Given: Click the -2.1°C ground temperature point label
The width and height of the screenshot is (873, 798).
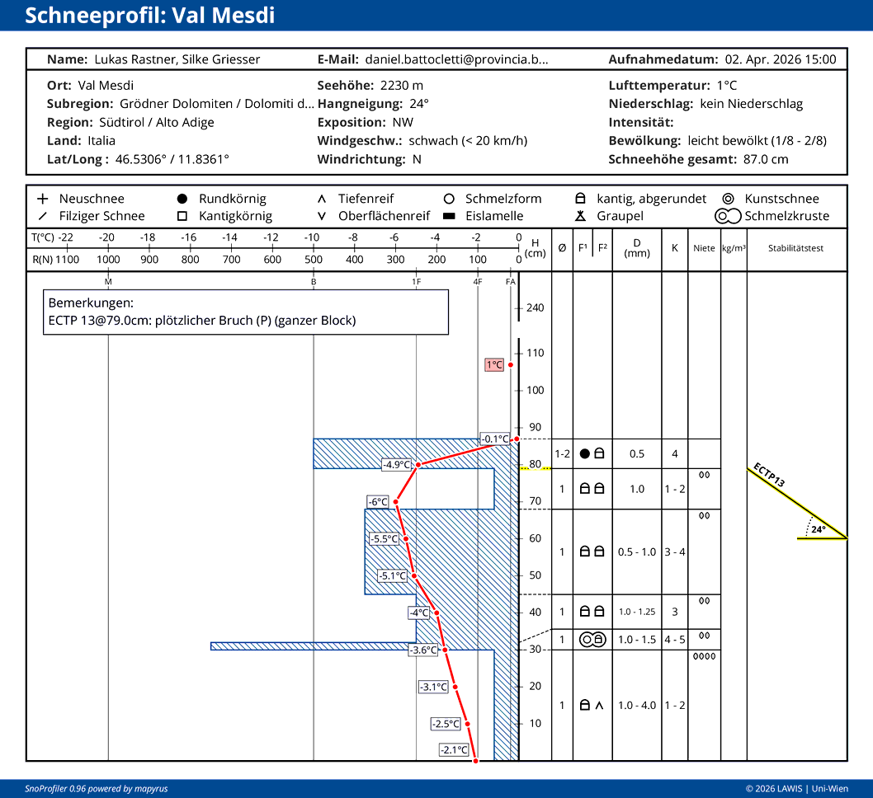Looking at the screenshot, I should pyautogui.click(x=454, y=749).
